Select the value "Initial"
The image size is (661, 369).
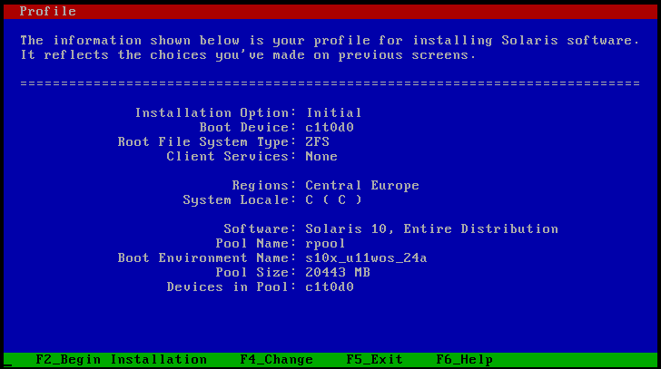click(x=333, y=112)
